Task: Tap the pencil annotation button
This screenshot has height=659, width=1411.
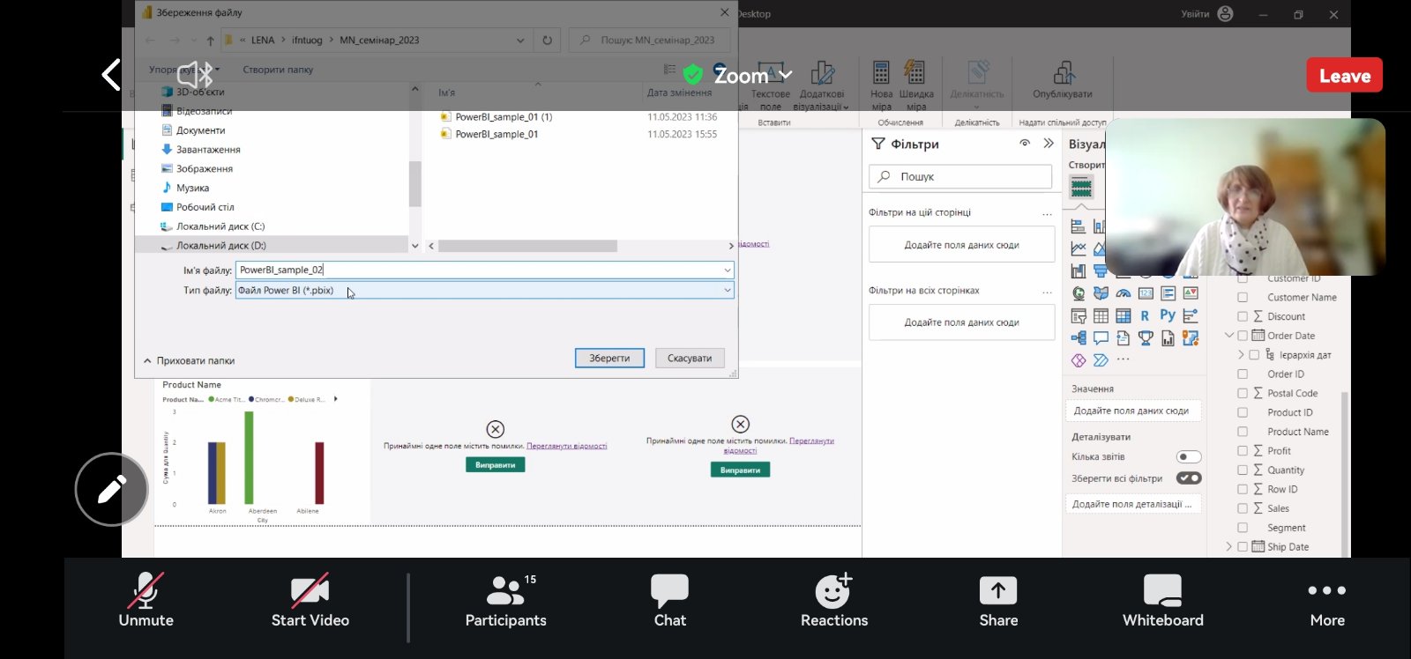Action: click(111, 489)
